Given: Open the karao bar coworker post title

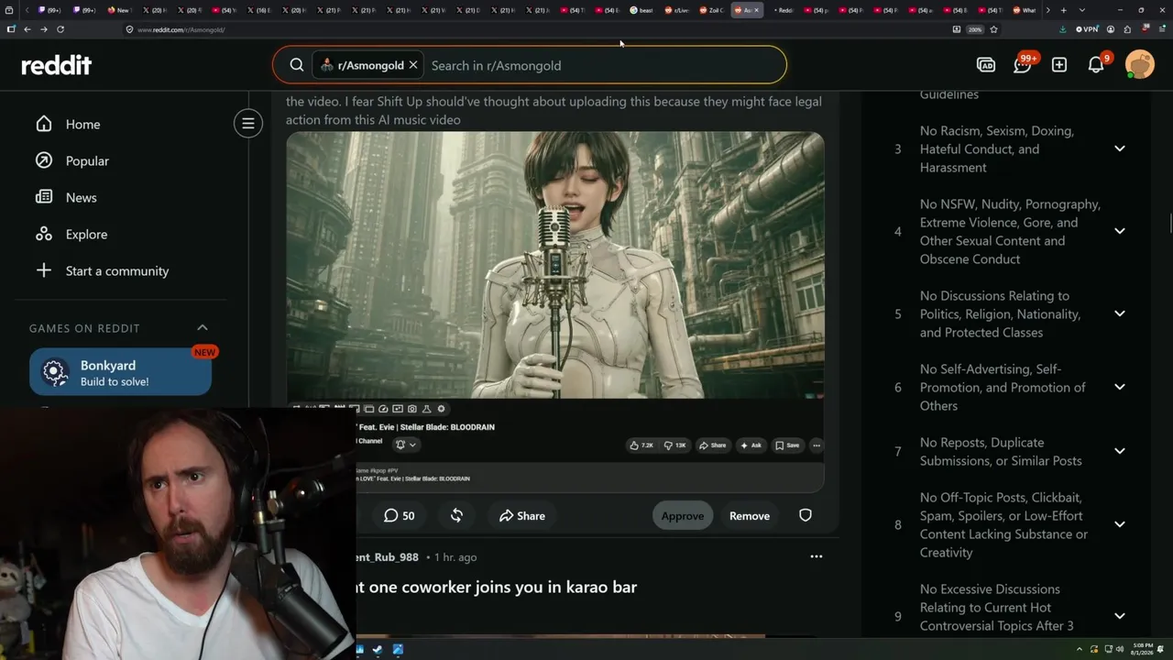Looking at the screenshot, I should point(496,587).
